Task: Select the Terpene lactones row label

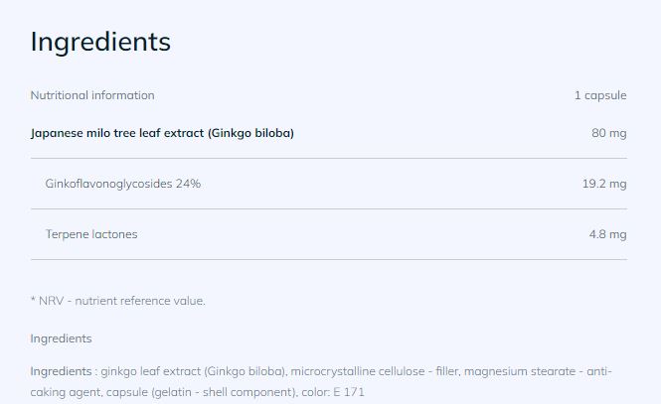Action: pyautogui.click(x=91, y=234)
